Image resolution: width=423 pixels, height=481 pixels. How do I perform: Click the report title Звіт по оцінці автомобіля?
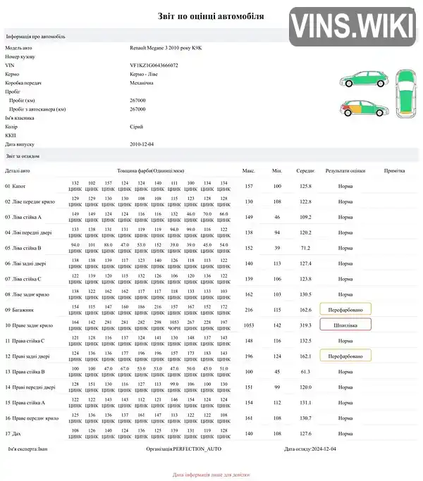[211, 16]
